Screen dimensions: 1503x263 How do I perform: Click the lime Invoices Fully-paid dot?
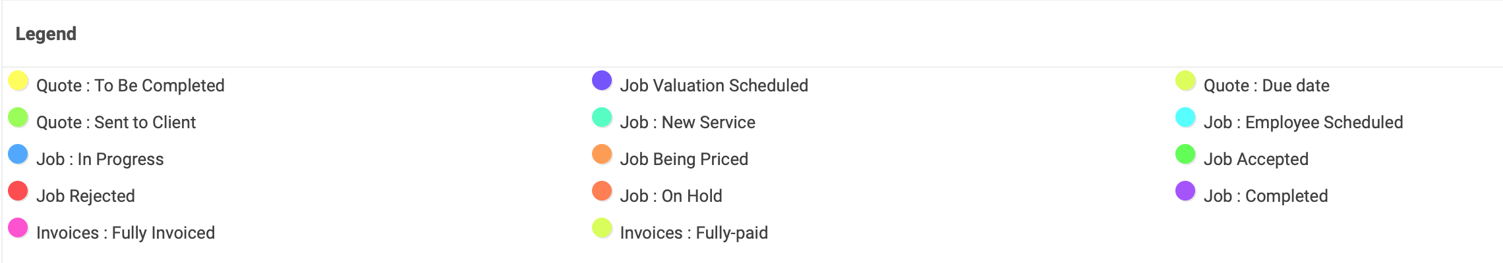(x=602, y=228)
